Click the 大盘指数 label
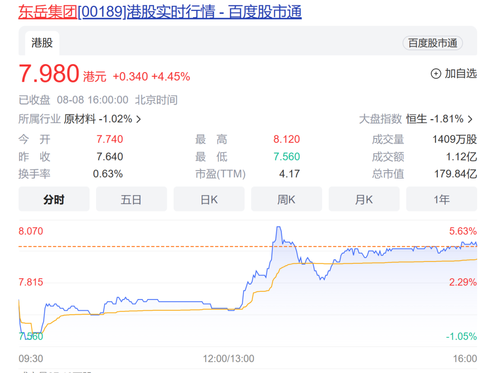487x373 pixels. 381,119
